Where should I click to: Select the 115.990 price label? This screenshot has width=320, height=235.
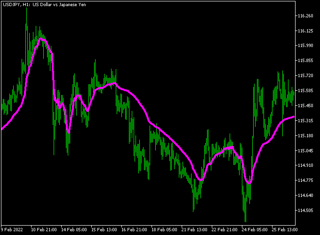click(305, 46)
